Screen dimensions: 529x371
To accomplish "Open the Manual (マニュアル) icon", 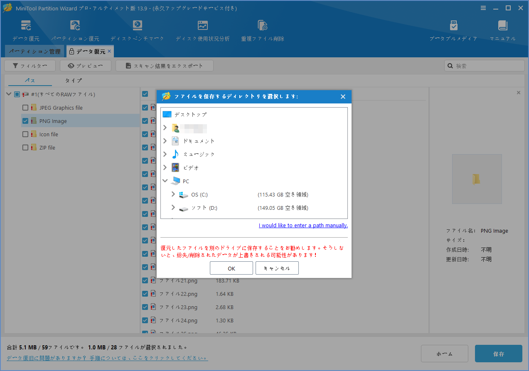I will click(x=502, y=30).
